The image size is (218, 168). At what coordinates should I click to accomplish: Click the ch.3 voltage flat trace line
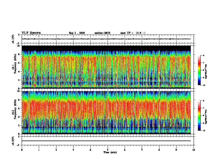pos(106,141)
